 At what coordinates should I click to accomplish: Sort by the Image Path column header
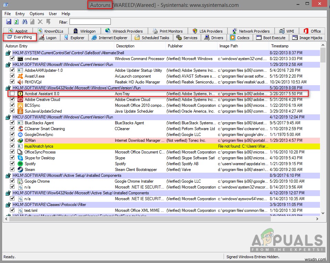243,46
